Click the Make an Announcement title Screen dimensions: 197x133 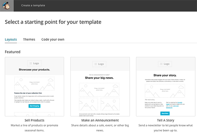pos(100,120)
